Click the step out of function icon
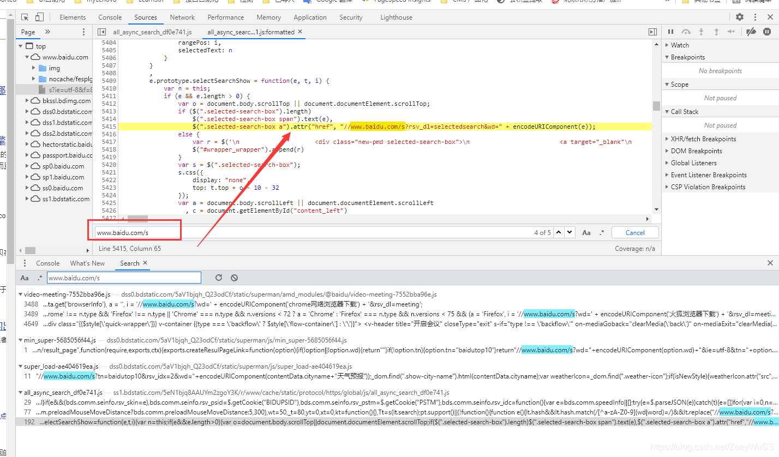The image size is (779, 457). tap(716, 32)
